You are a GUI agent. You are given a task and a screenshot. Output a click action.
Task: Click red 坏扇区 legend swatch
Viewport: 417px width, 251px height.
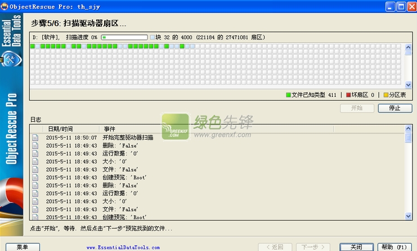[x=348, y=95]
